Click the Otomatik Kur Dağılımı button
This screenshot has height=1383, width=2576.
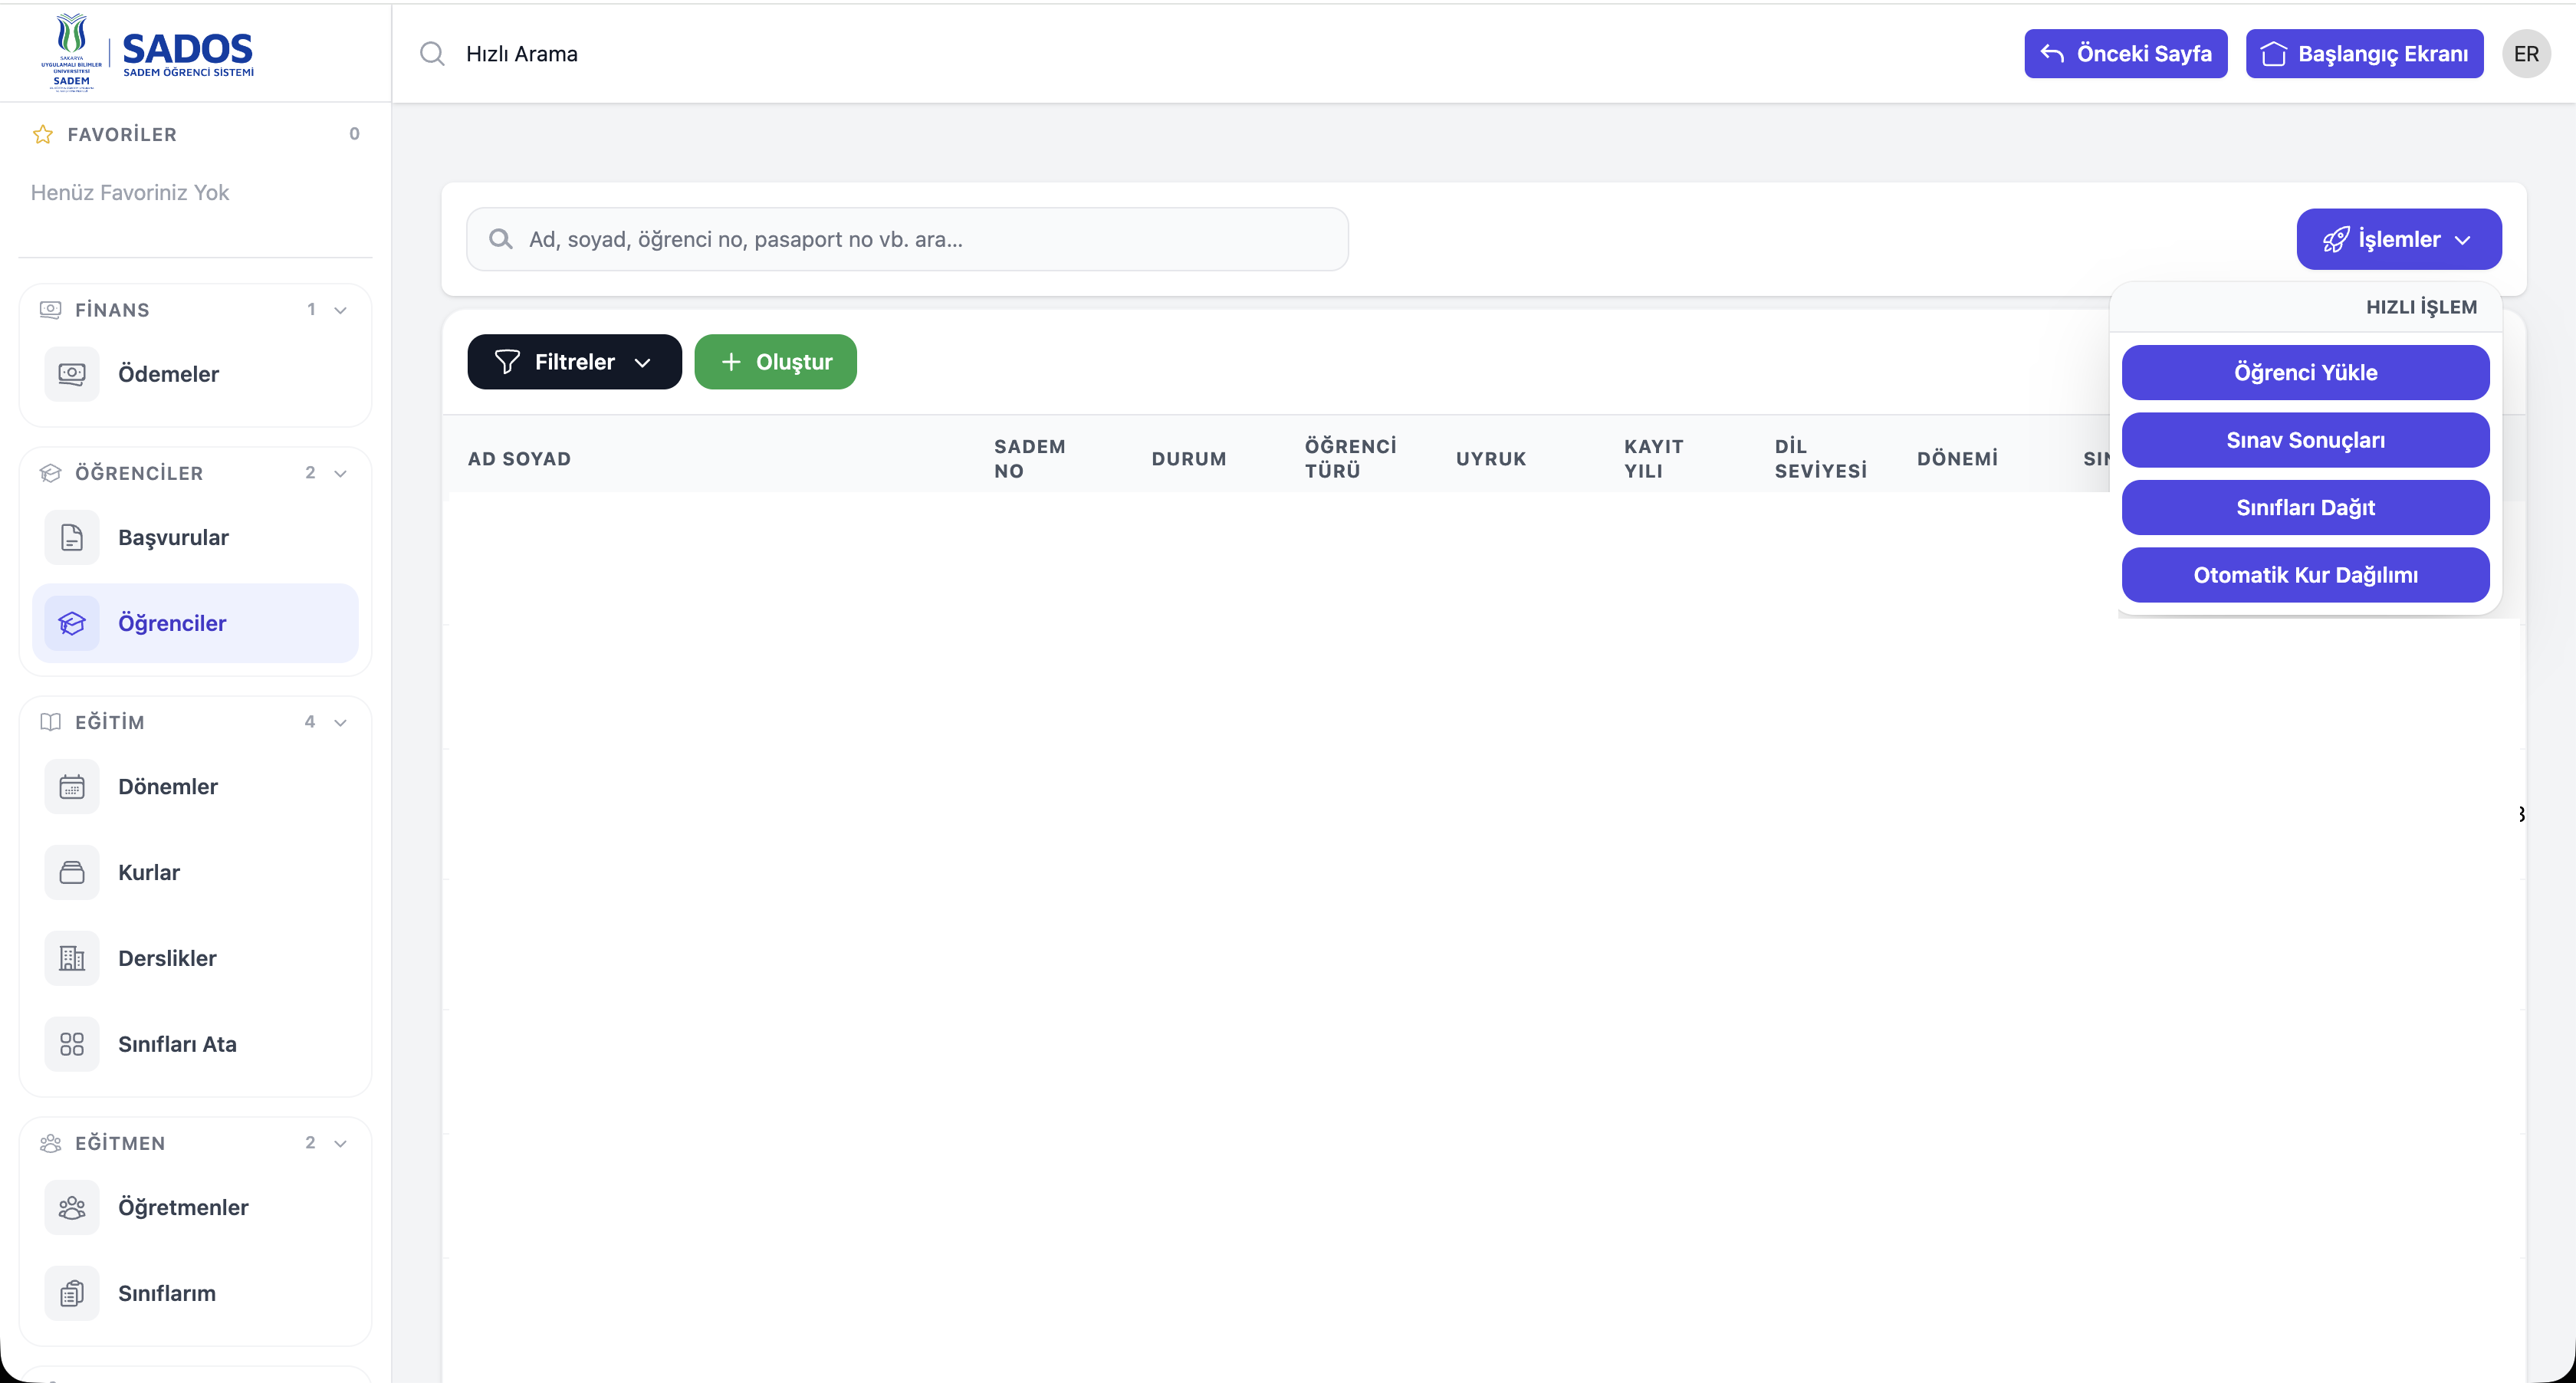pyautogui.click(x=2305, y=575)
